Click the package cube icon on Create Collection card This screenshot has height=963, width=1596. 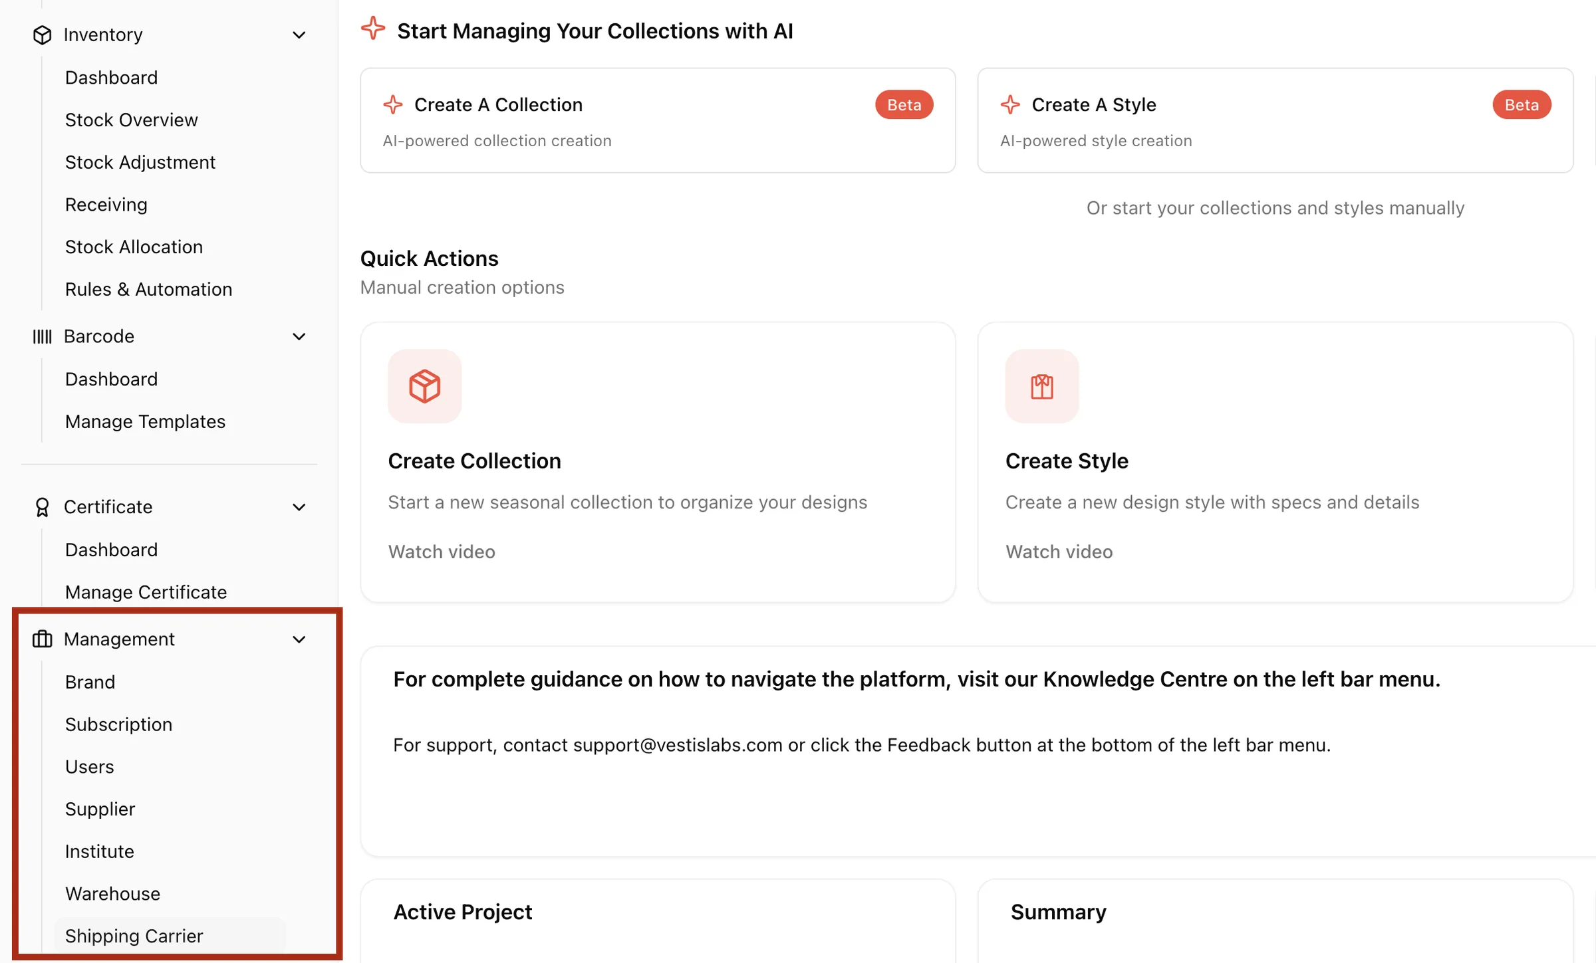tap(425, 386)
